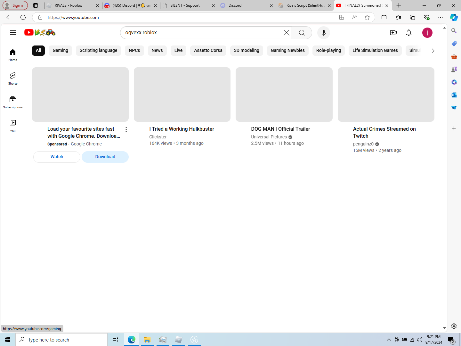Image resolution: width=461 pixels, height=346 pixels.
Task: Open Clickster channel link
Action: tap(158, 137)
